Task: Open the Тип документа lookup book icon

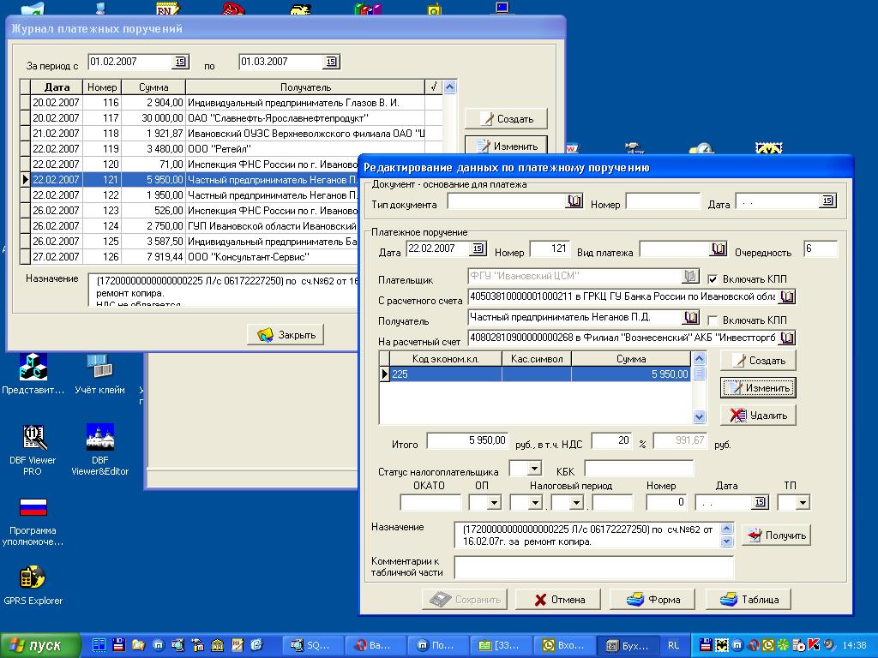Action: click(574, 201)
